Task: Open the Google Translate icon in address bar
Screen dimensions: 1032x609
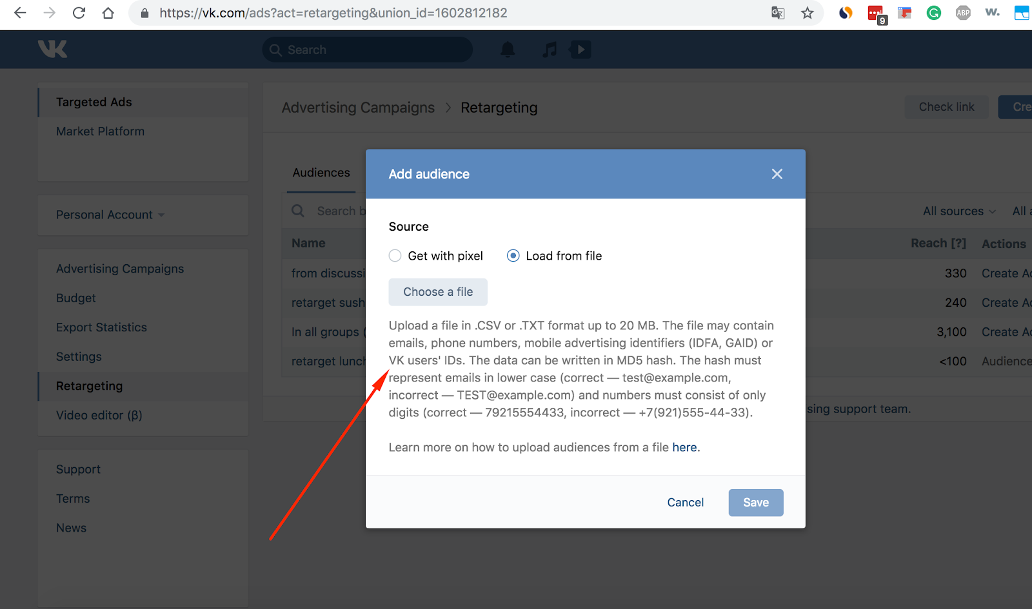Action: pyautogui.click(x=778, y=13)
